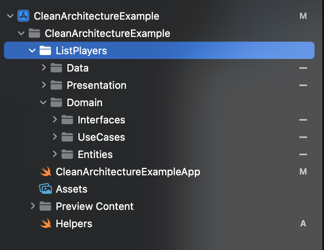Image resolution: width=324 pixels, height=250 pixels.
Task: Select the Helpers file
Action: click(74, 224)
